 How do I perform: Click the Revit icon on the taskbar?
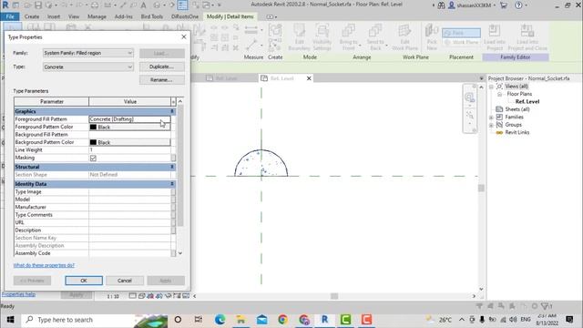point(324,320)
